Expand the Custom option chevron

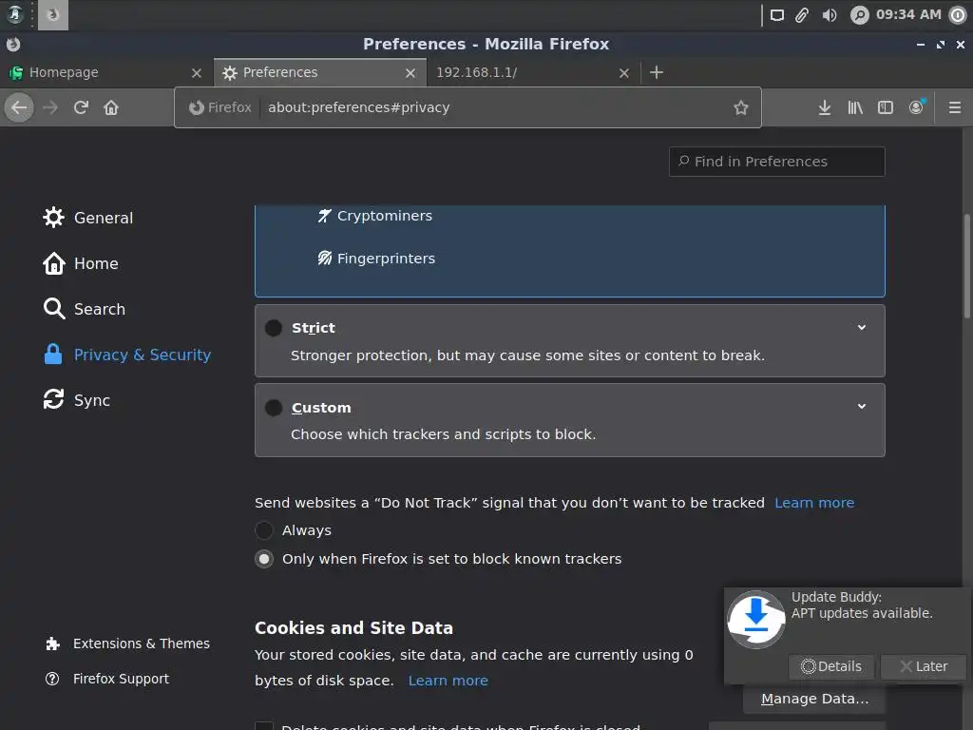pyautogui.click(x=862, y=407)
